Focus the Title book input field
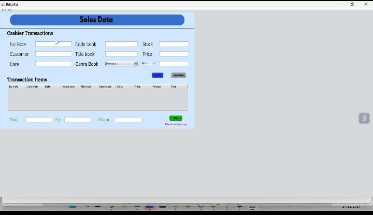The height and width of the screenshot is (215, 373). pos(121,54)
